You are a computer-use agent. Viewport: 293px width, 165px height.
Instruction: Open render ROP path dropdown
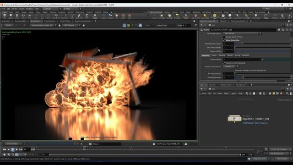pyautogui.click(x=43, y=25)
